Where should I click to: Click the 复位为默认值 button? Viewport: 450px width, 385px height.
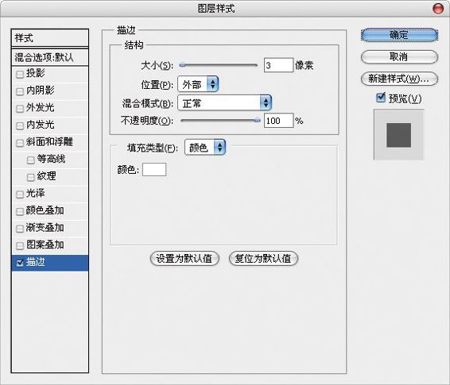[263, 258]
